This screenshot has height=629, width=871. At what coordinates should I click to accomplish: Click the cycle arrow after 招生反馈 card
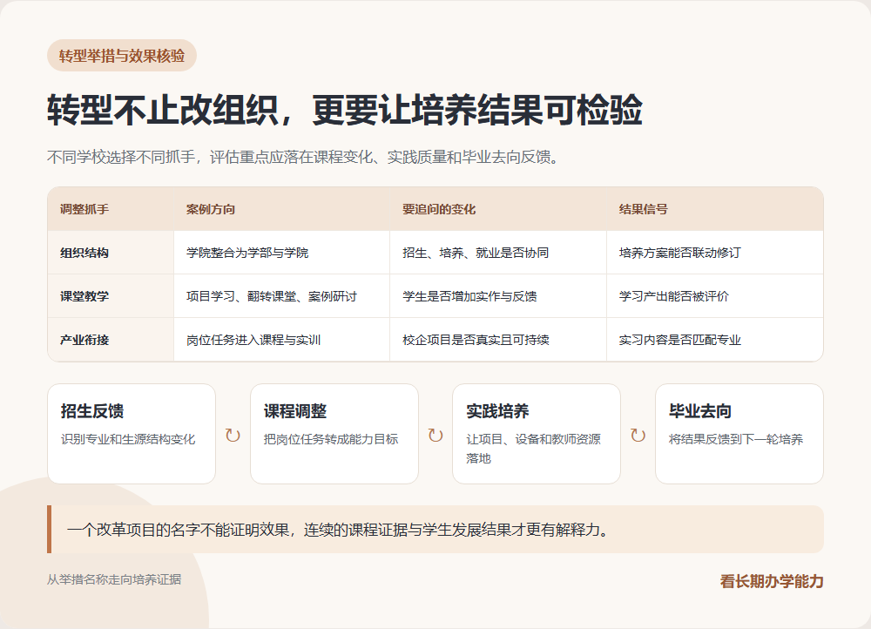pyautogui.click(x=233, y=435)
